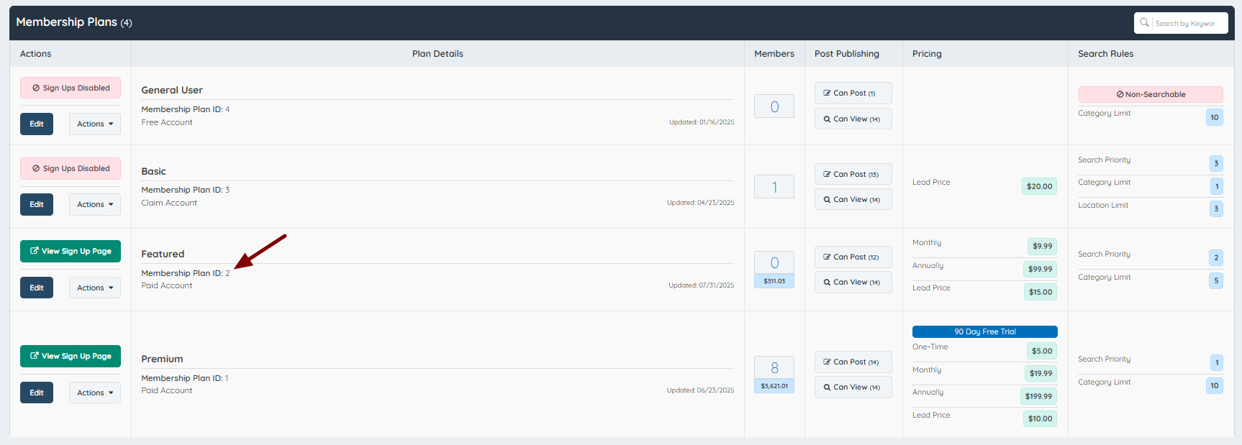Click Basic Location Limit value 3
1242x445 pixels.
tap(1217, 208)
